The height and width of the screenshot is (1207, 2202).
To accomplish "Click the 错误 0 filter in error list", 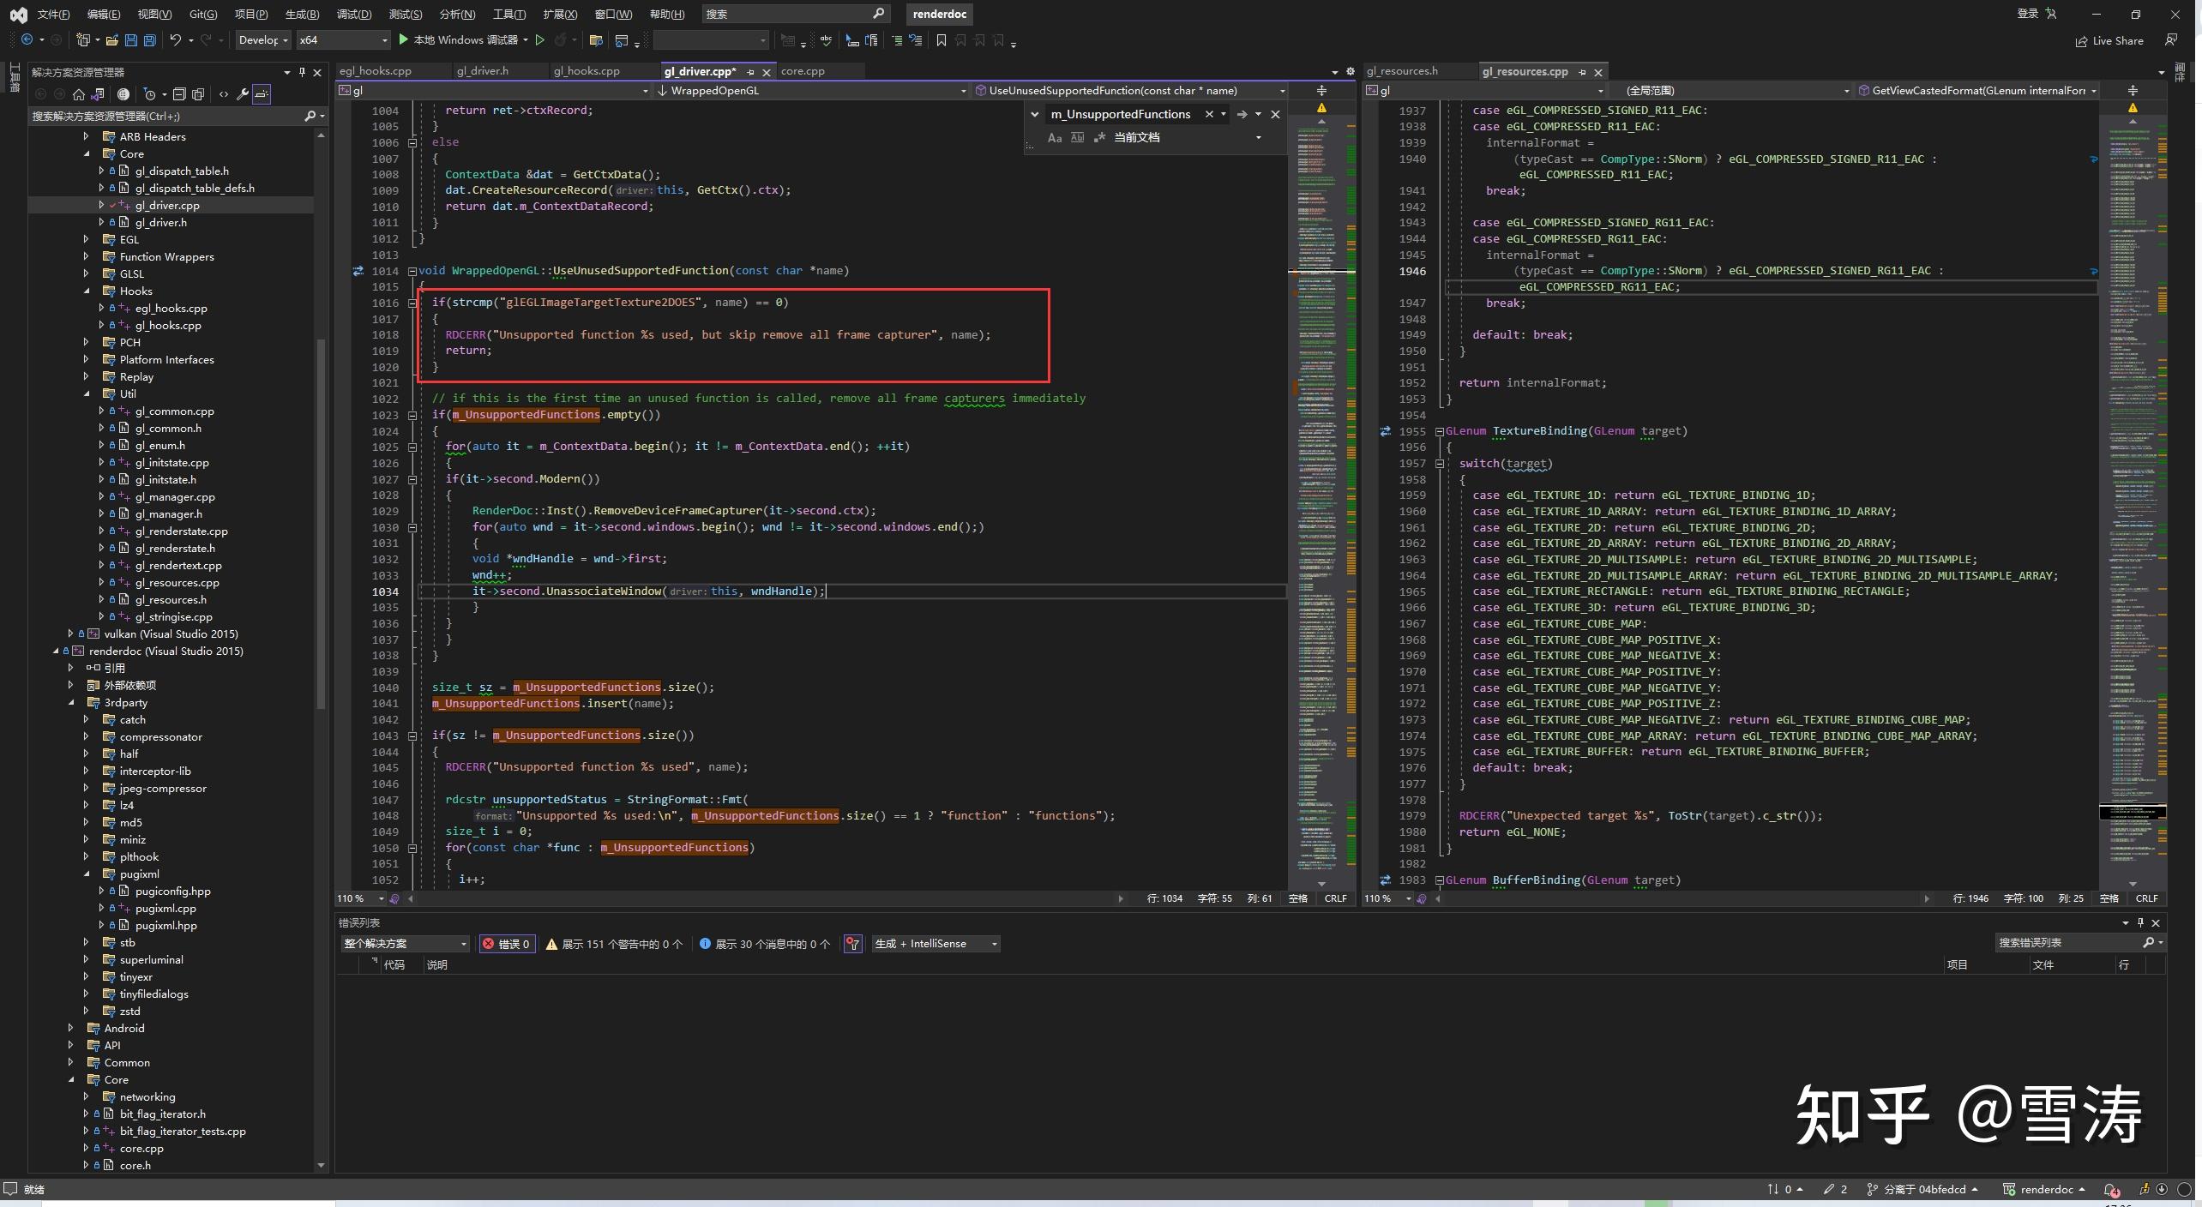I will 507,944.
